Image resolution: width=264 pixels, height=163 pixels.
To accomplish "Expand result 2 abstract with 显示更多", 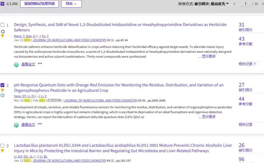I will (209, 117).
